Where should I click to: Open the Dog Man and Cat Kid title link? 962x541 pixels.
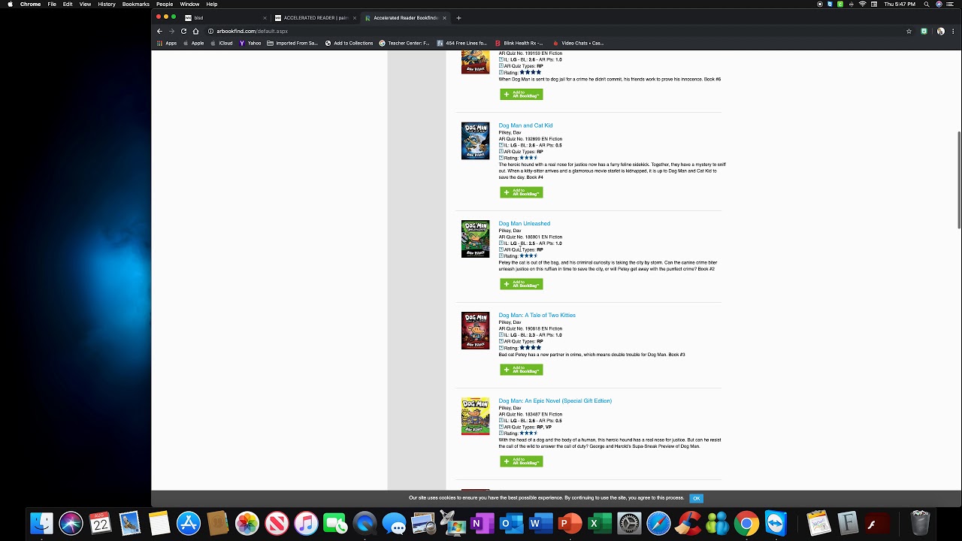pyautogui.click(x=525, y=125)
